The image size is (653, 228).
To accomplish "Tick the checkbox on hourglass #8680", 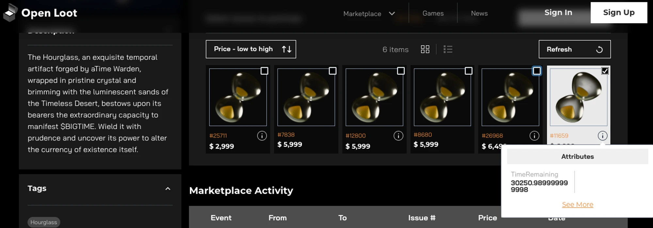I will 469,71.
